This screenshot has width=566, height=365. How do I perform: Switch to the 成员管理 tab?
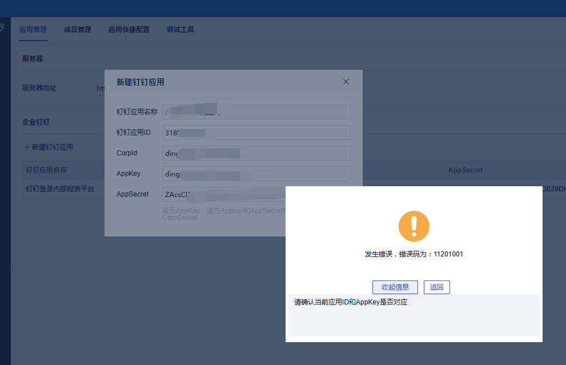click(x=78, y=30)
